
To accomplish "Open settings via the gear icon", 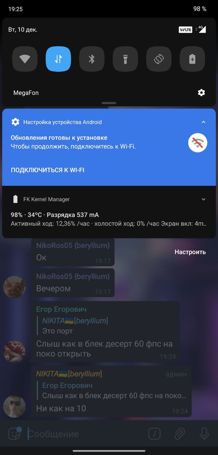I will pos(201,93).
